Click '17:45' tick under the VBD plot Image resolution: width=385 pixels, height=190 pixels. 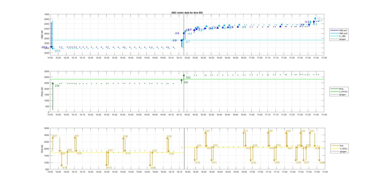(x=324, y=58)
